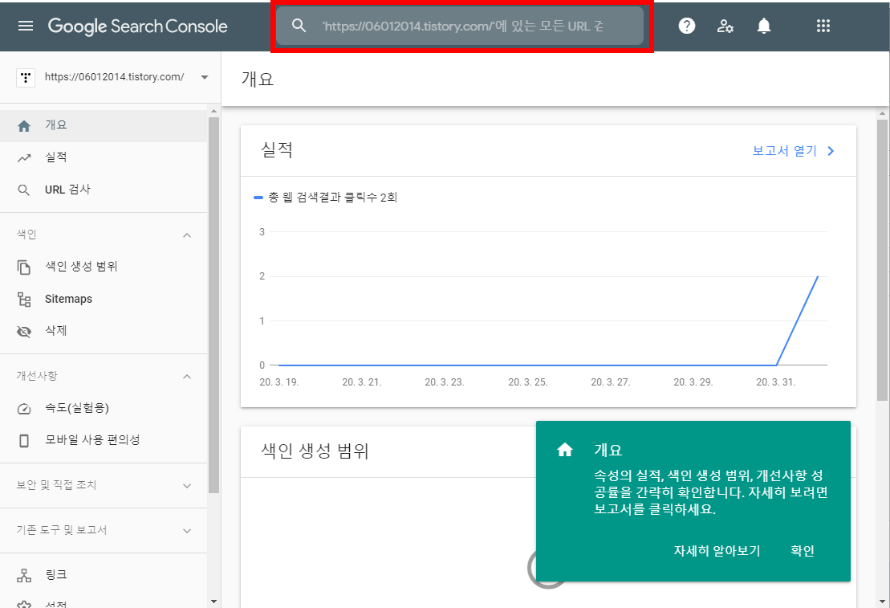890x608 pixels.
Task: Click the chevron next to 보고서 열기
Action: point(831,151)
